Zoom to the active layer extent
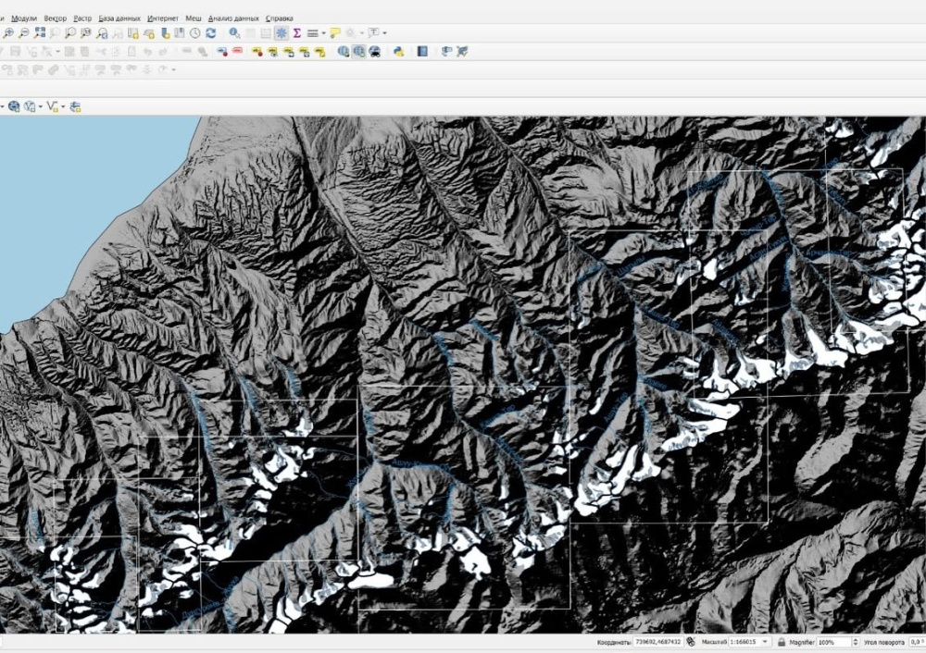This screenshot has width=926, height=653. coord(69,33)
